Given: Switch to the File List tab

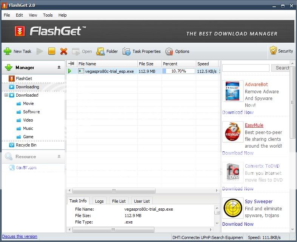Looking at the screenshot, I should coord(119,201).
